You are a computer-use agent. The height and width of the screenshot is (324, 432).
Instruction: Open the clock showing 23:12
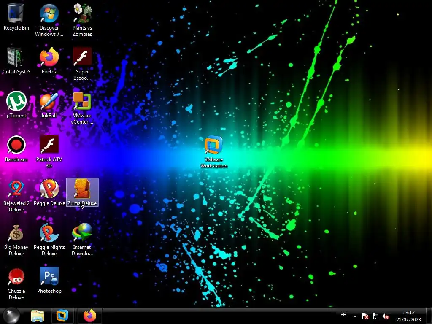tap(408, 316)
